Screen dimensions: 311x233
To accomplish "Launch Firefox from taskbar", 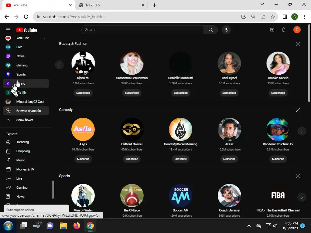I will tap(77, 226).
